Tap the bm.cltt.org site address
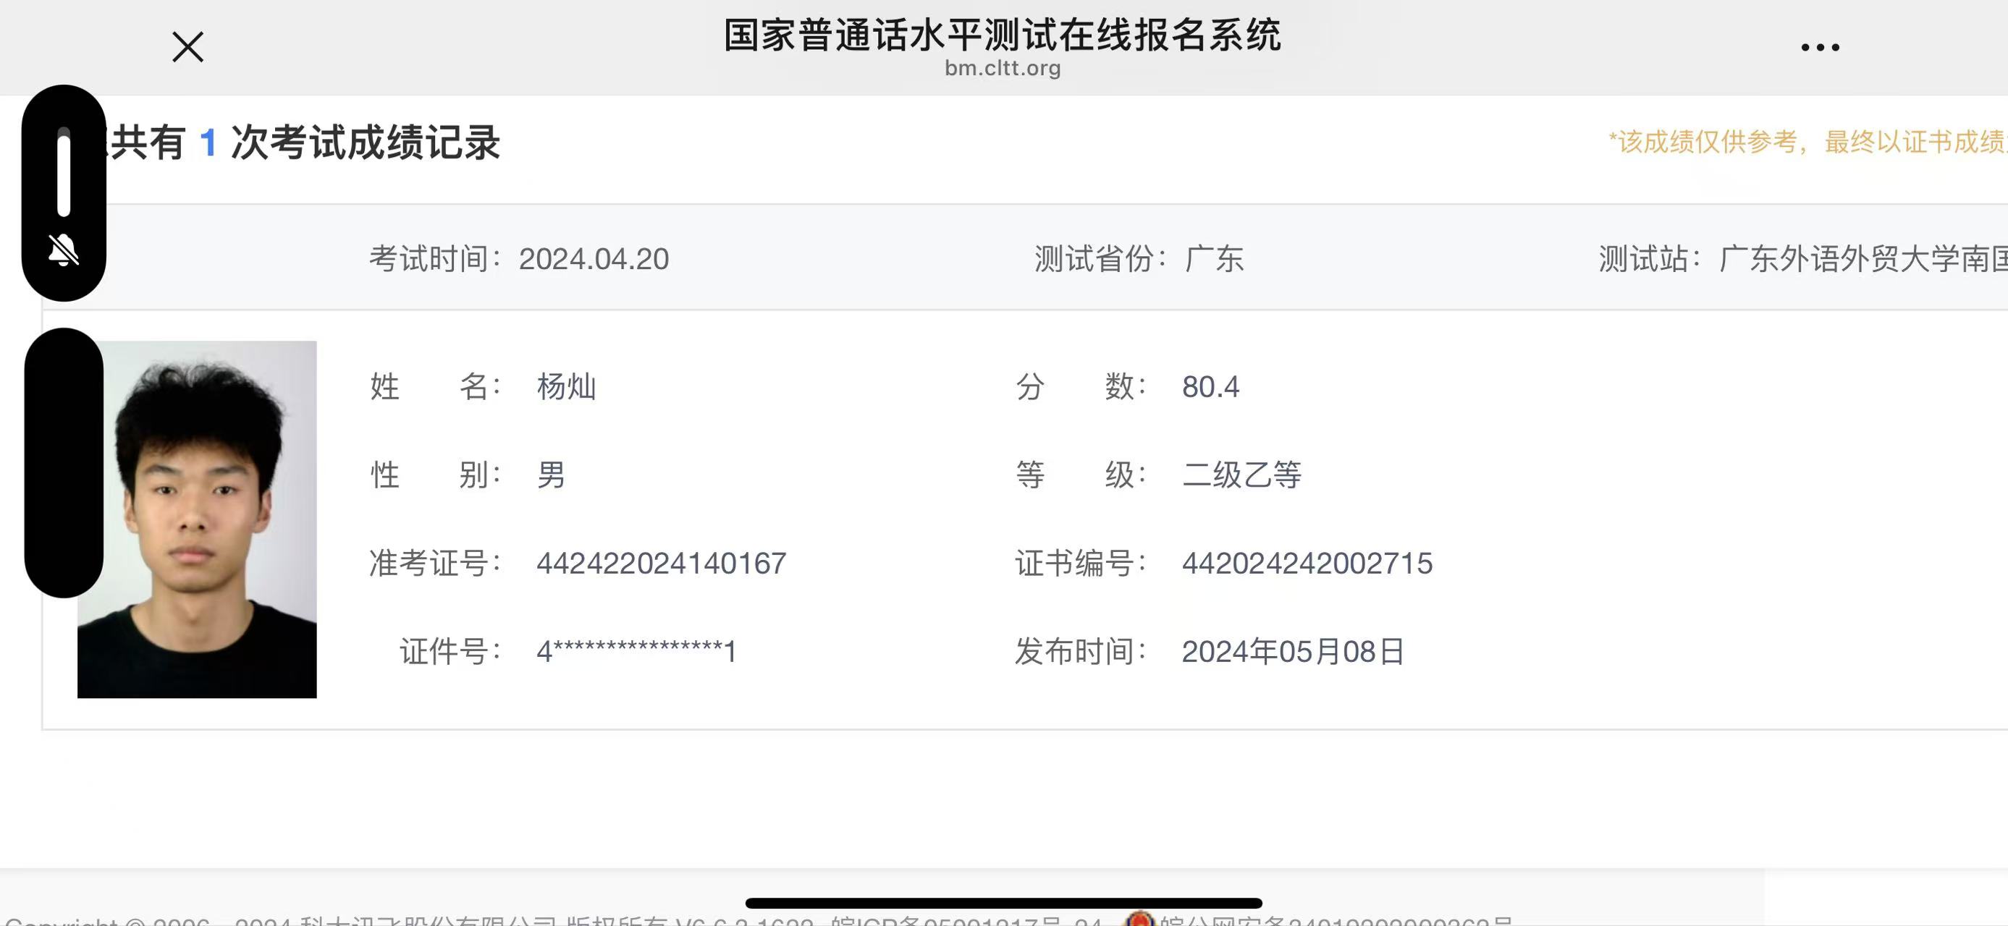The width and height of the screenshot is (2008, 926). [1003, 69]
